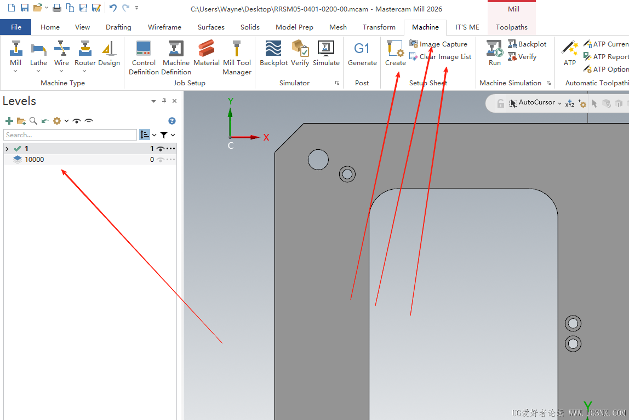Open the Levels panel options menu arrow
Viewport: 629px width, 420px height.
click(x=153, y=101)
